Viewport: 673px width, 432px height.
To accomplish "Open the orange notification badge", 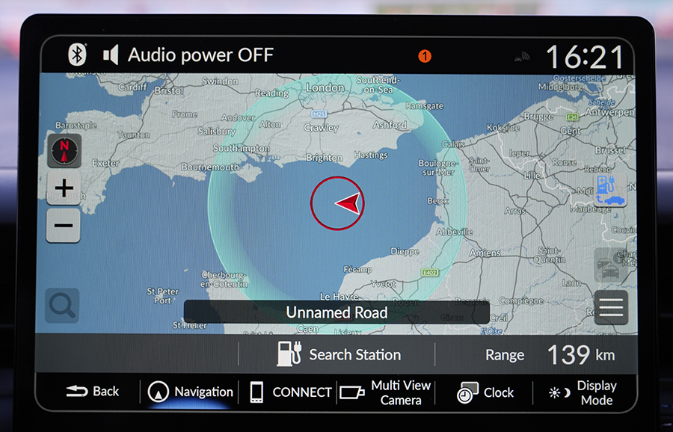I will [x=425, y=56].
